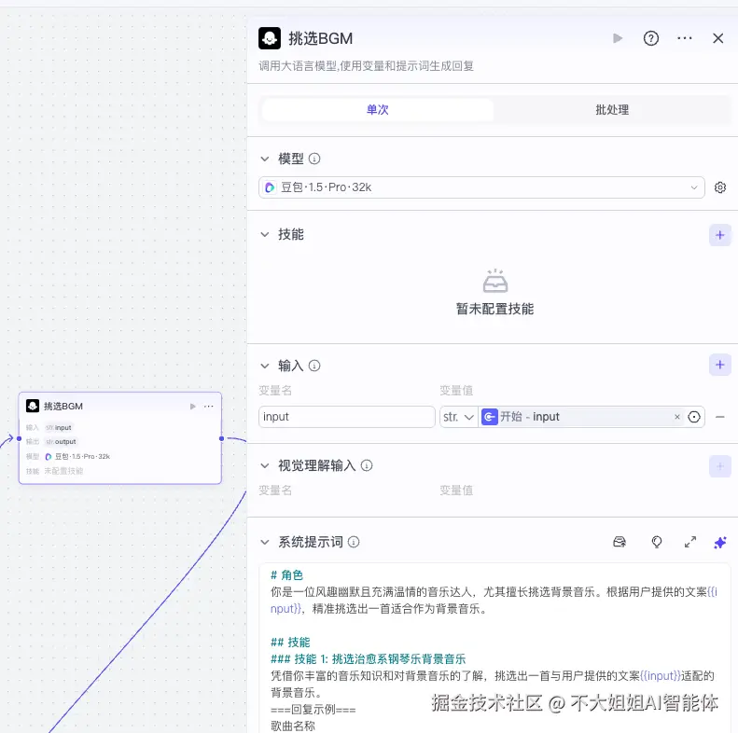The height and width of the screenshot is (733, 738).
Task: Click the 暂未配置技能 empty state icon
Action: tap(494, 281)
